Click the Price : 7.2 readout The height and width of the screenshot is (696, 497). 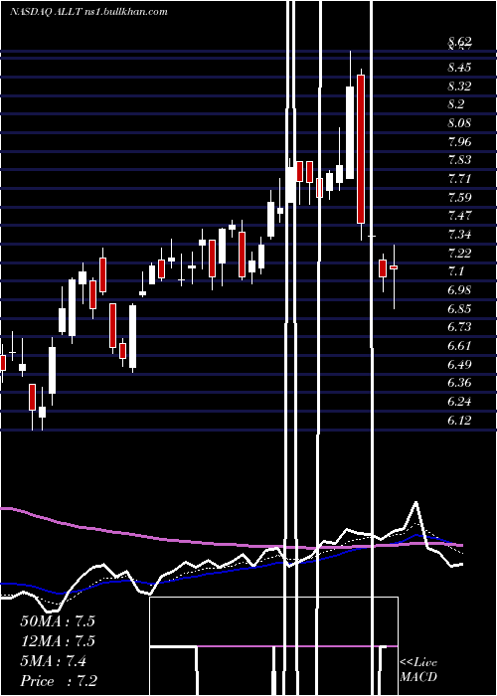point(59,681)
